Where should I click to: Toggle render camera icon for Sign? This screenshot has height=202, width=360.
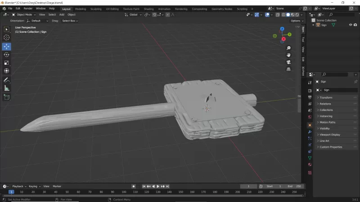355,25
